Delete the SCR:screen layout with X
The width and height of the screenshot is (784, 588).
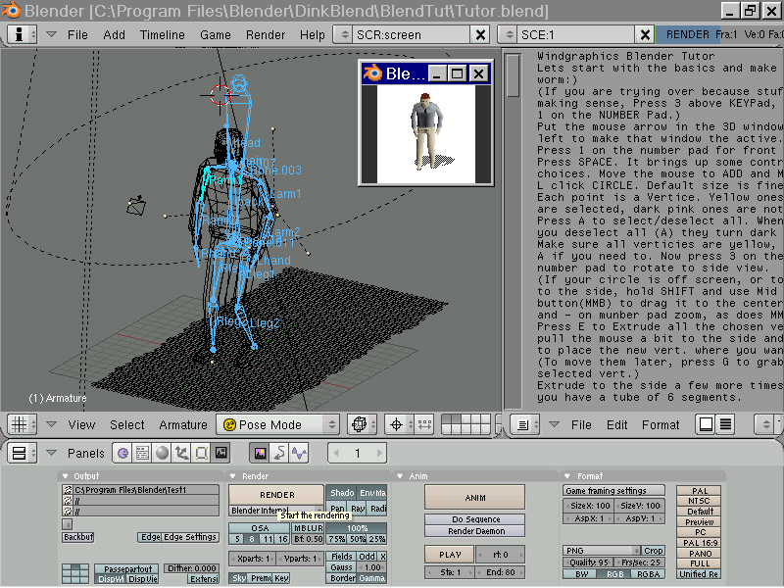point(480,34)
